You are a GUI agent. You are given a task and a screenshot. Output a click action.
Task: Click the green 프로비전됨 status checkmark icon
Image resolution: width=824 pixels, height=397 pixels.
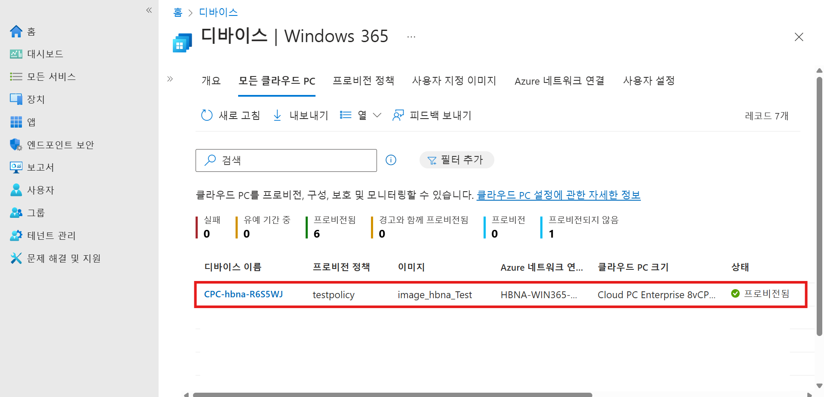click(x=735, y=293)
